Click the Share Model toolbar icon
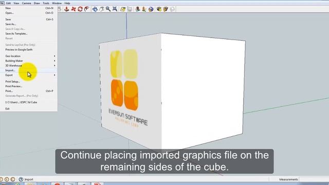 166,9
